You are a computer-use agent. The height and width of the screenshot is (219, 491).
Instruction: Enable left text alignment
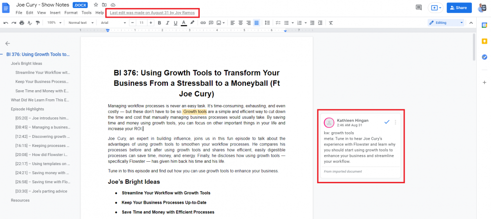click(x=232, y=23)
